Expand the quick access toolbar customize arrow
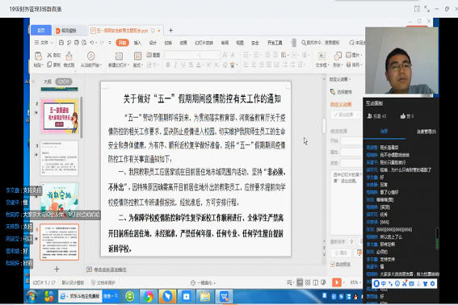 (x=110, y=43)
